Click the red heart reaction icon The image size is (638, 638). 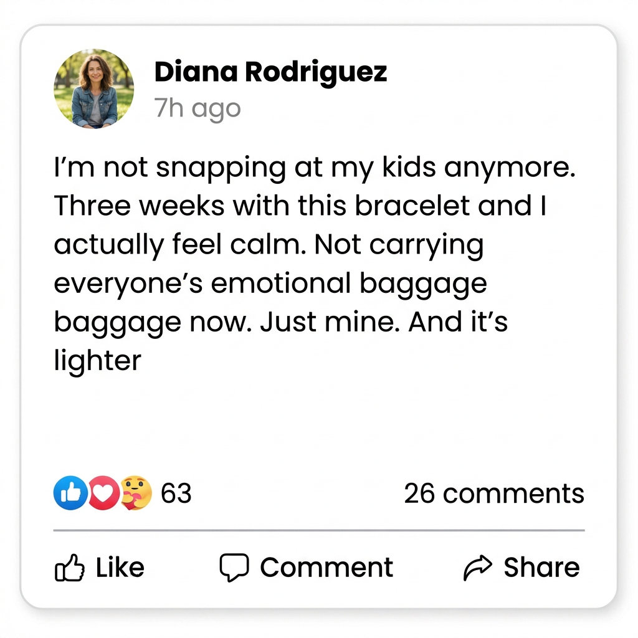click(103, 493)
